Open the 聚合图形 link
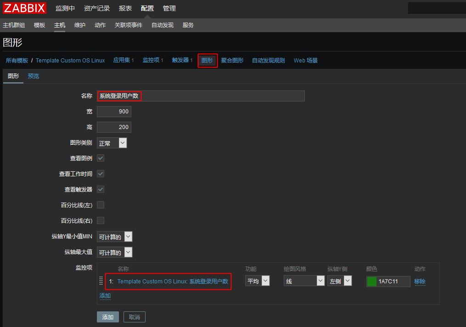Viewport: 466px width, 327px height. pyautogui.click(x=232, y=60)
